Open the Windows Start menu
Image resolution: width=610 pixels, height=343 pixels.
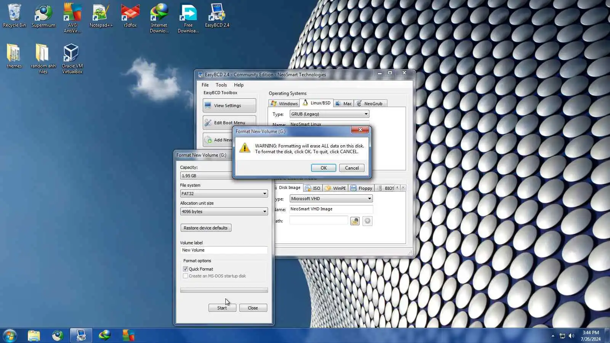(x=10, y=336)
